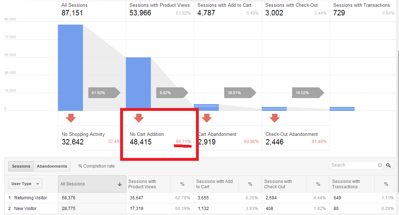399x215 pixels.
Task: Click red arrow above Check-Out Abandonment
Action: tap(275, 118)
